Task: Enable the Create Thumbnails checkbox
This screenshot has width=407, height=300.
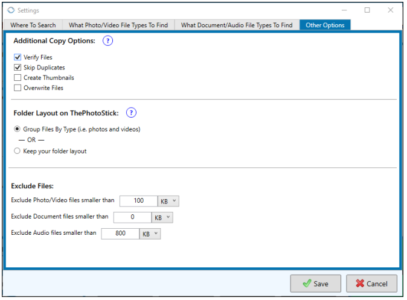Action: (18, 78)
